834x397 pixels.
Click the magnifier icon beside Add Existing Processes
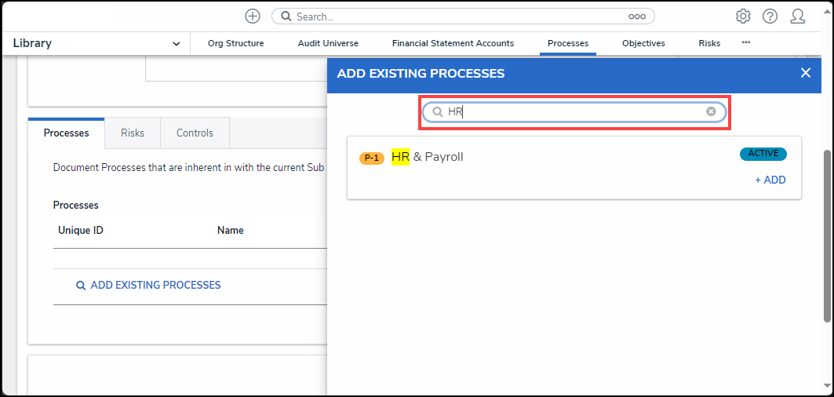[x=80, y=286]
